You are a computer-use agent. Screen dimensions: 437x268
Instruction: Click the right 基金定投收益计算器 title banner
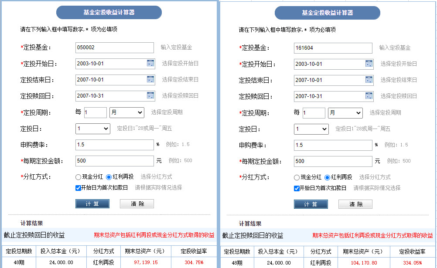328,13
